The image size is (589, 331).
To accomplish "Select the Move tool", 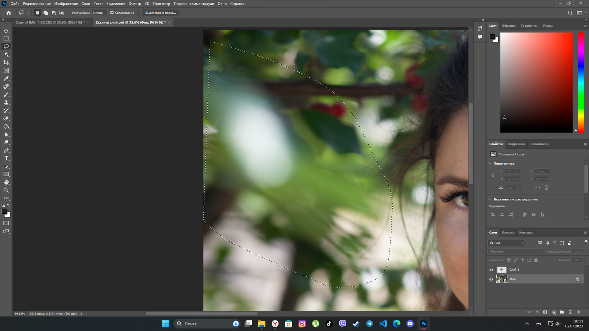I will pos(6,31).
